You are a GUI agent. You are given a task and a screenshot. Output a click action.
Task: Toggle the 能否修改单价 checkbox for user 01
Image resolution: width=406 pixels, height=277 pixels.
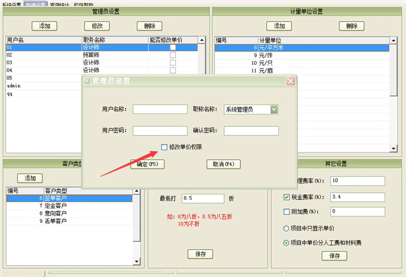point(173,47)
